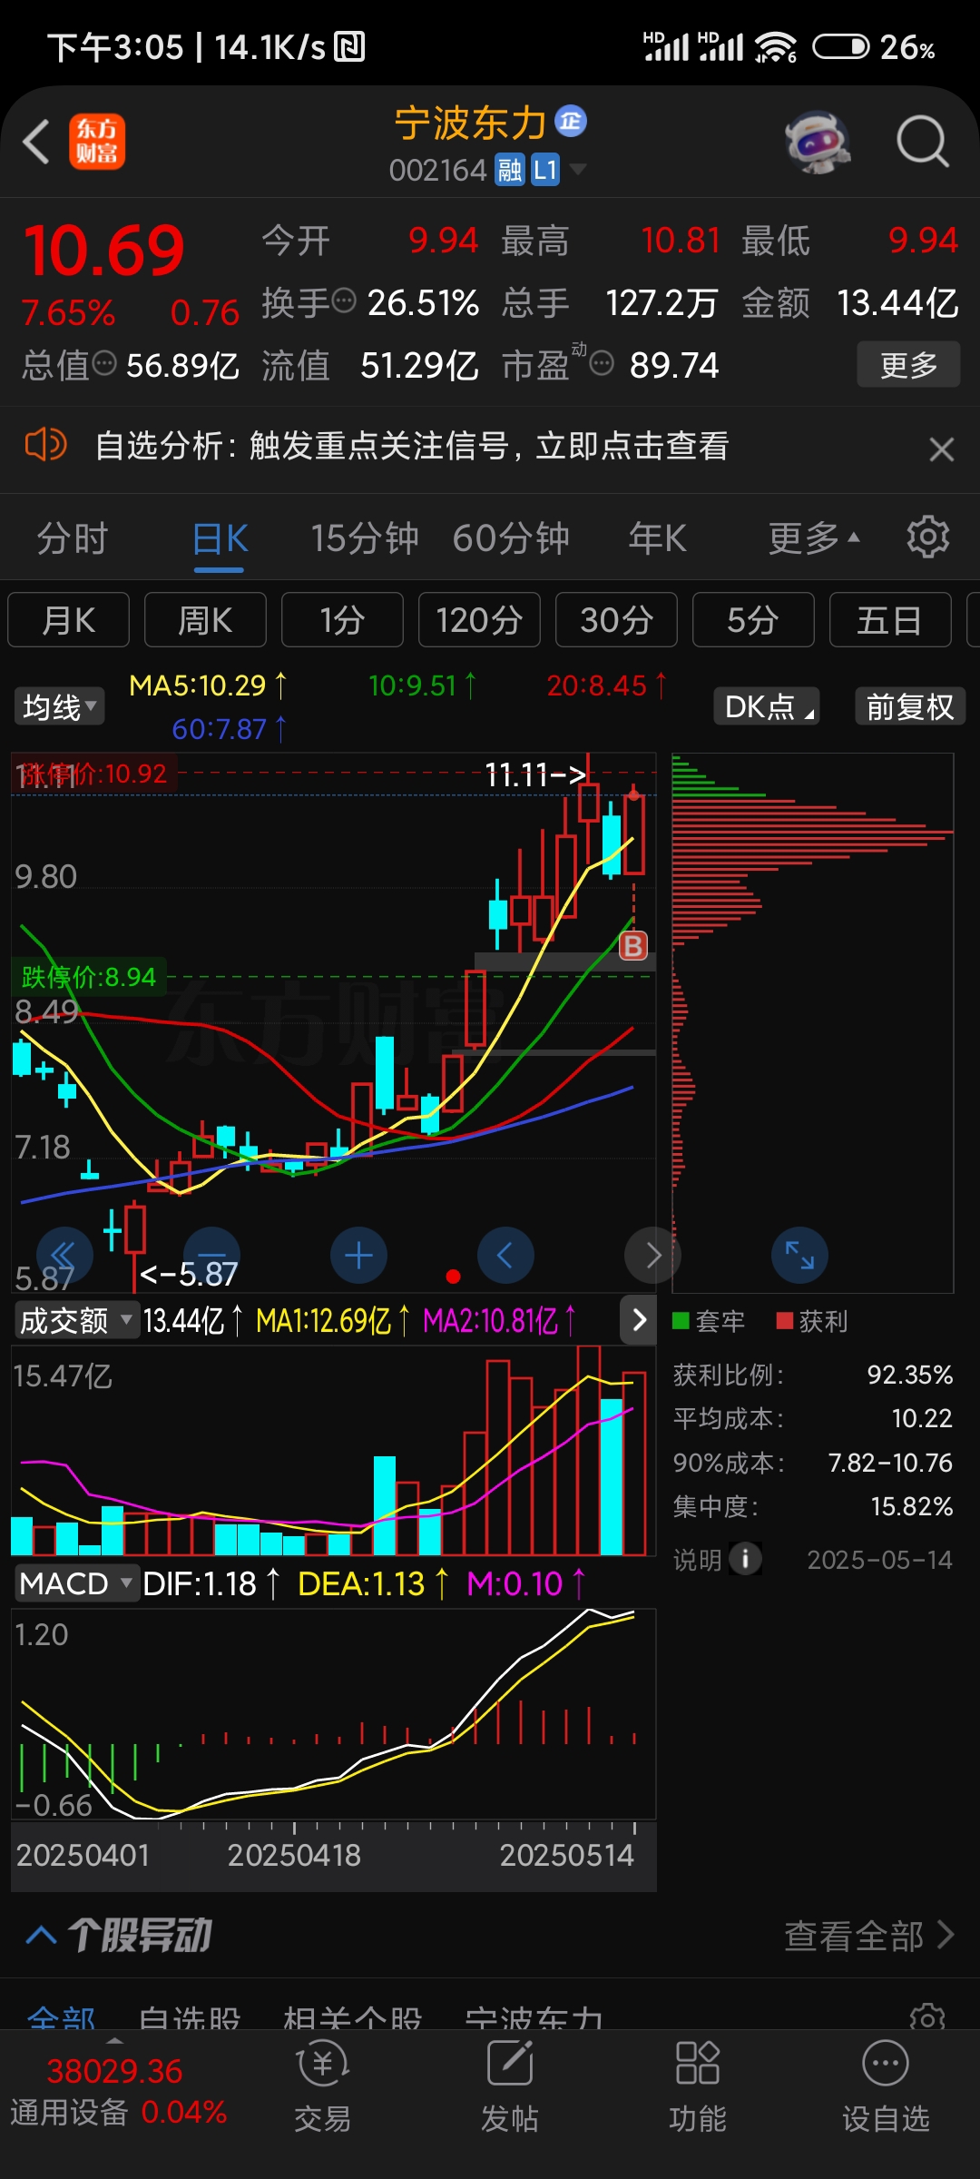Tap the plus zoom-in chart button
The width and height of the screenshot is (980, 2179).
(x=359, y=1256)
